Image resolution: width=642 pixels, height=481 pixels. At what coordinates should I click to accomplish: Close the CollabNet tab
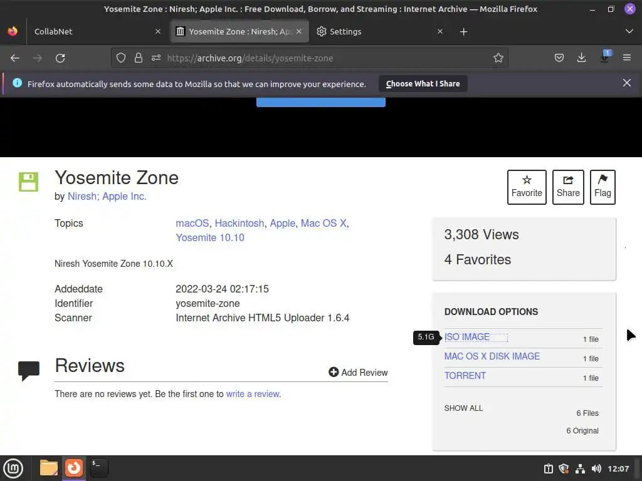[x=158, y=31]
